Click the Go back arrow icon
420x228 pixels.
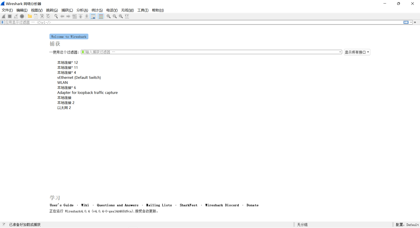click(62, 16)
